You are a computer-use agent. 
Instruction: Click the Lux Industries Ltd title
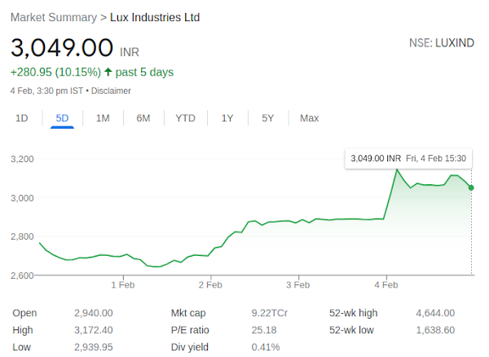(155, 17)
